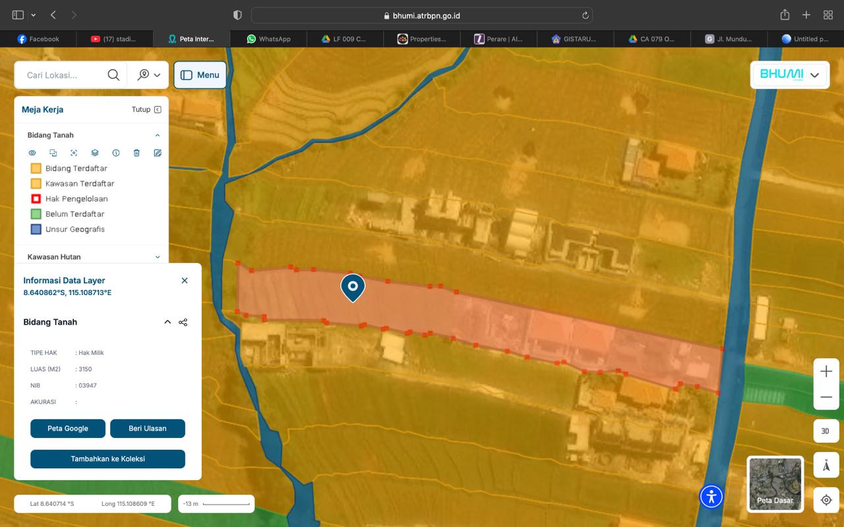Image resolution: width=844 pixels, height=527 pixels.
Task: Click the Belum Terdaftar green color swatch
Action: [36, 214]
